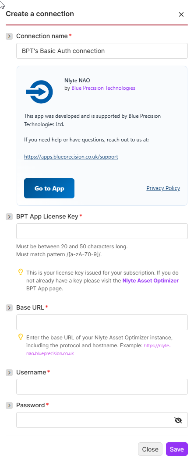194x462 pixels.
Task: Click the lightbulb hint icon under License Key
Action: [21, 272]
